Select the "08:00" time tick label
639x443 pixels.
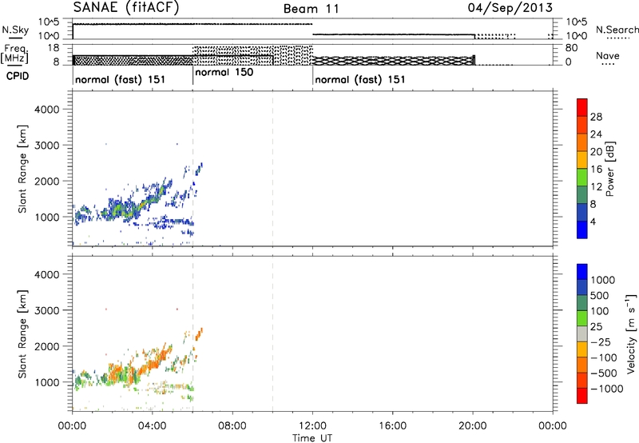[x=232, y=426]
